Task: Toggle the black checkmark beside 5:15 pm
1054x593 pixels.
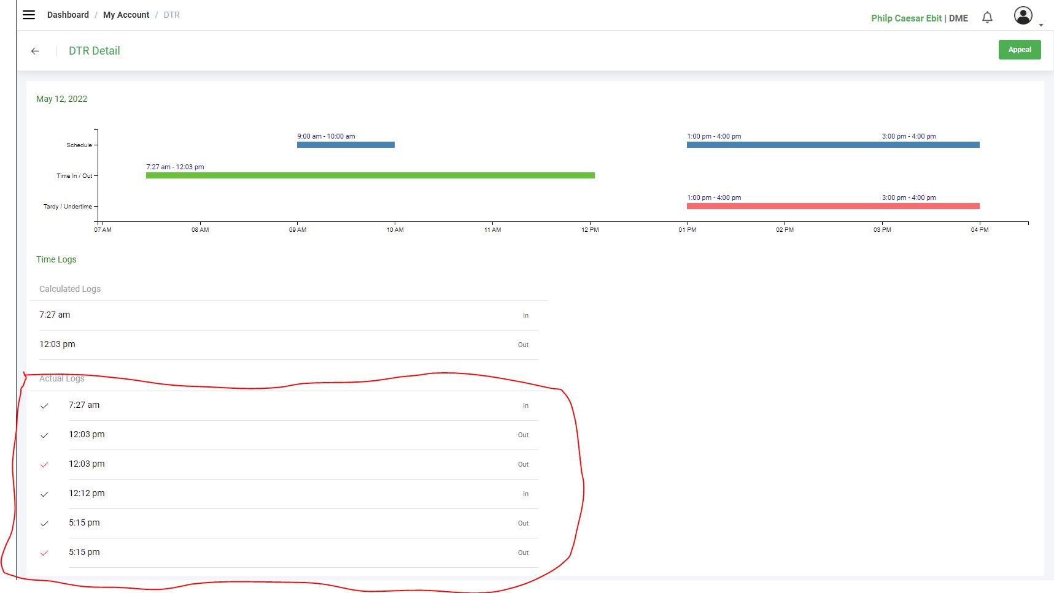Action: pos(44,524)
